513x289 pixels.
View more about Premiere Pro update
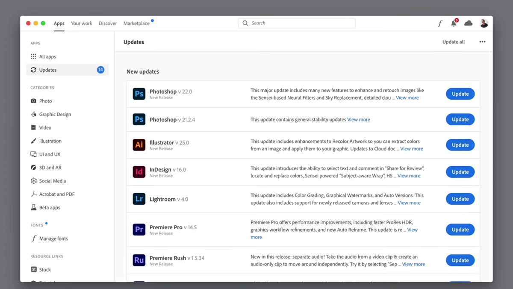click(x=412, y=230)
